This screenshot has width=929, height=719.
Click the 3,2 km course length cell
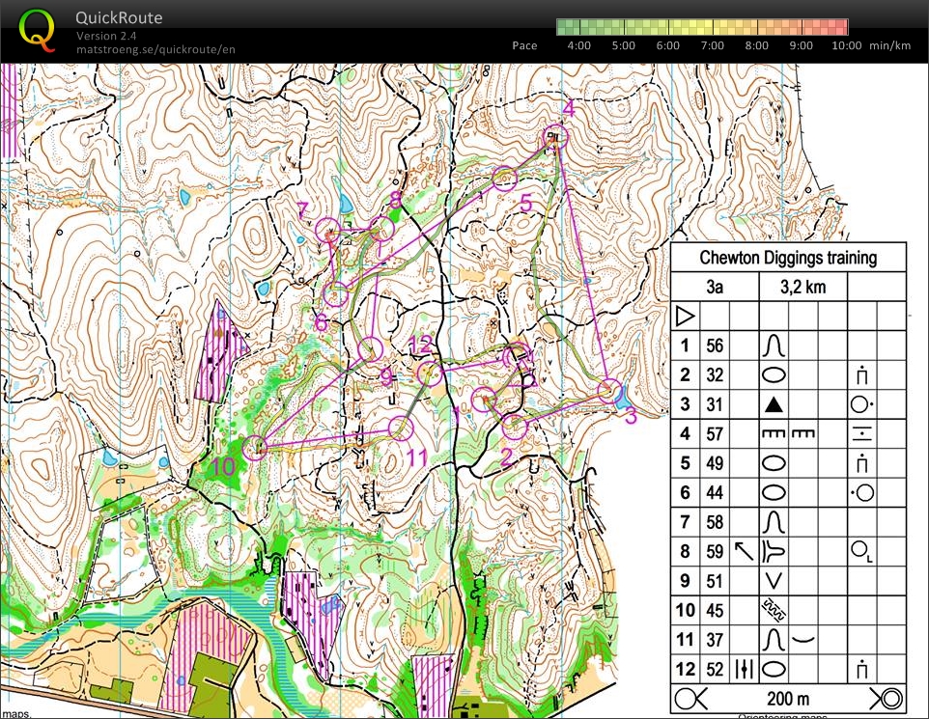point(803,287)
